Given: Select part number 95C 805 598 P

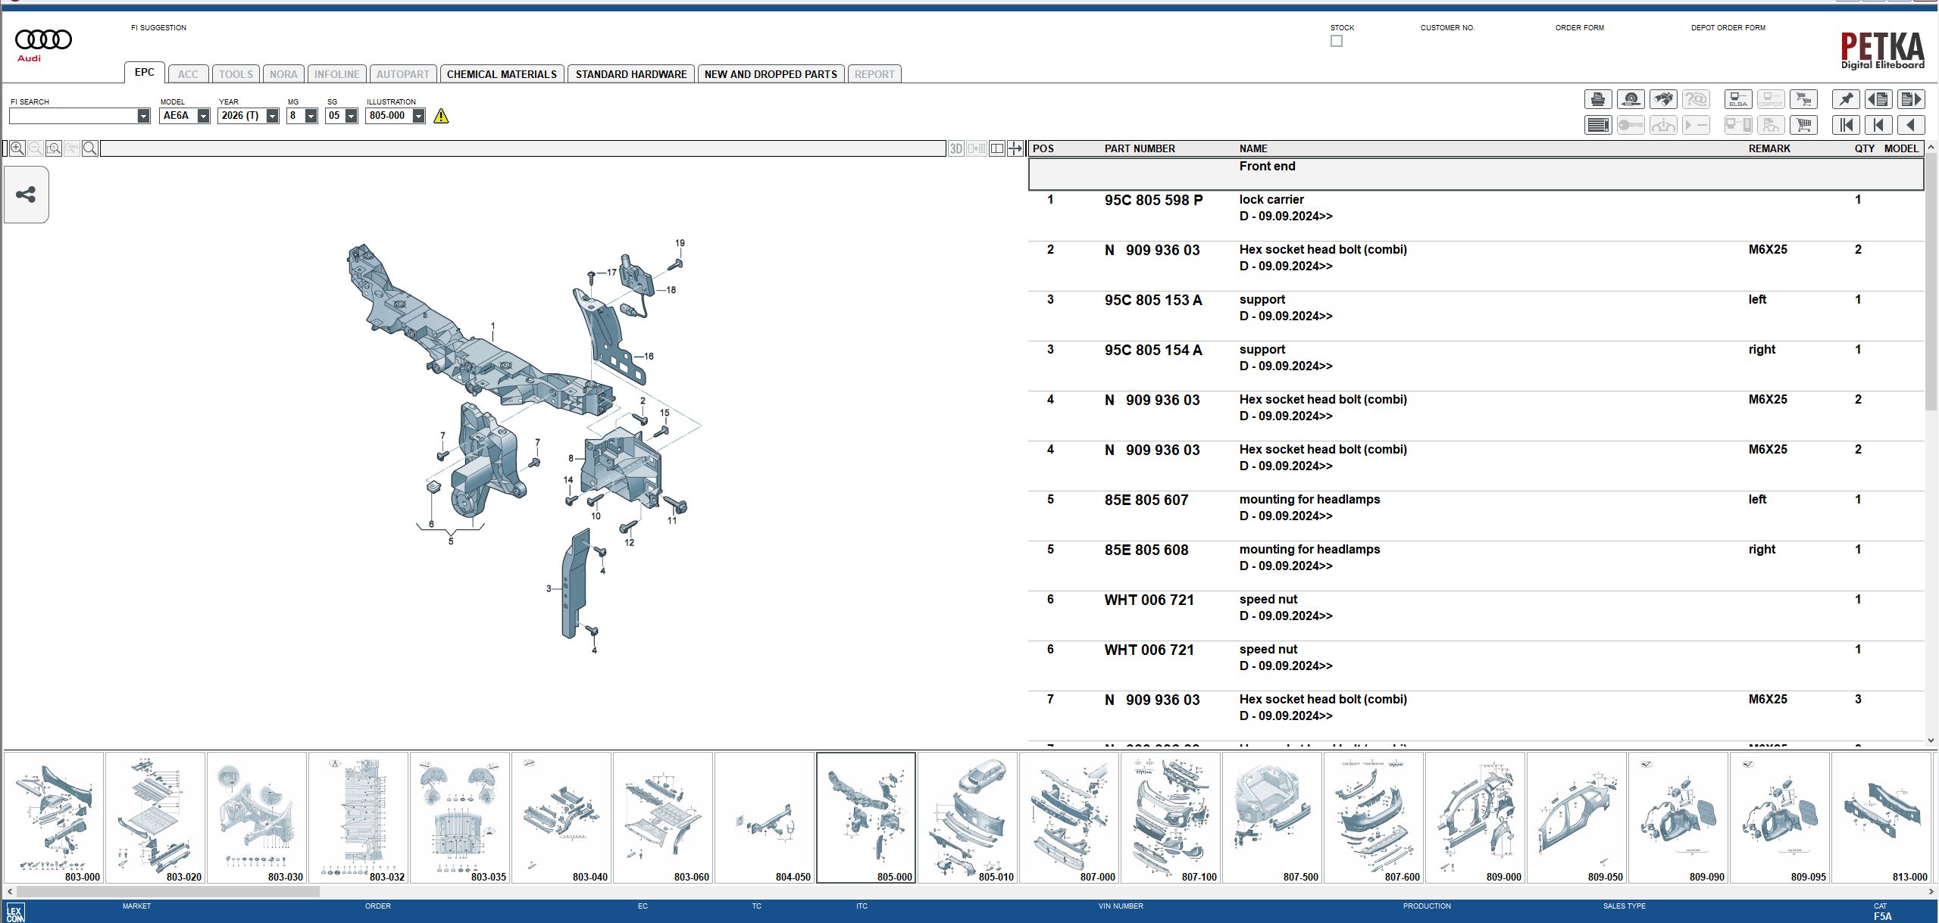Looking at the screenshot, I should (x=1152, y=199).
